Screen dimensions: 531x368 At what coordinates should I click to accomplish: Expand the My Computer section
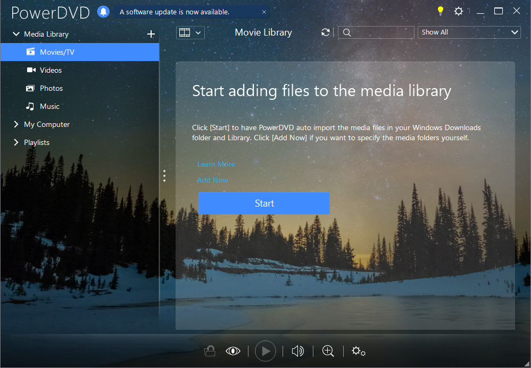(x=16, y=124)
